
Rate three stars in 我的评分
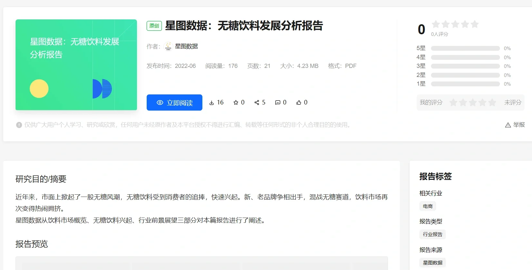coord(473,103)
